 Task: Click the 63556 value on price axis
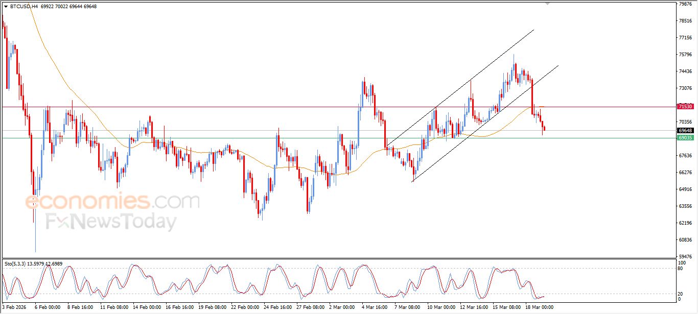click(686, 206)
